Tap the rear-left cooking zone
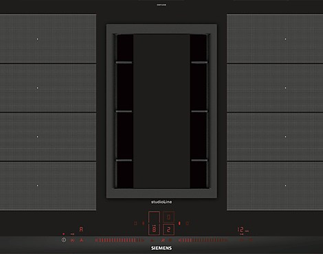The width and height of the screenshot is (323, 254). tap(48, 38)
